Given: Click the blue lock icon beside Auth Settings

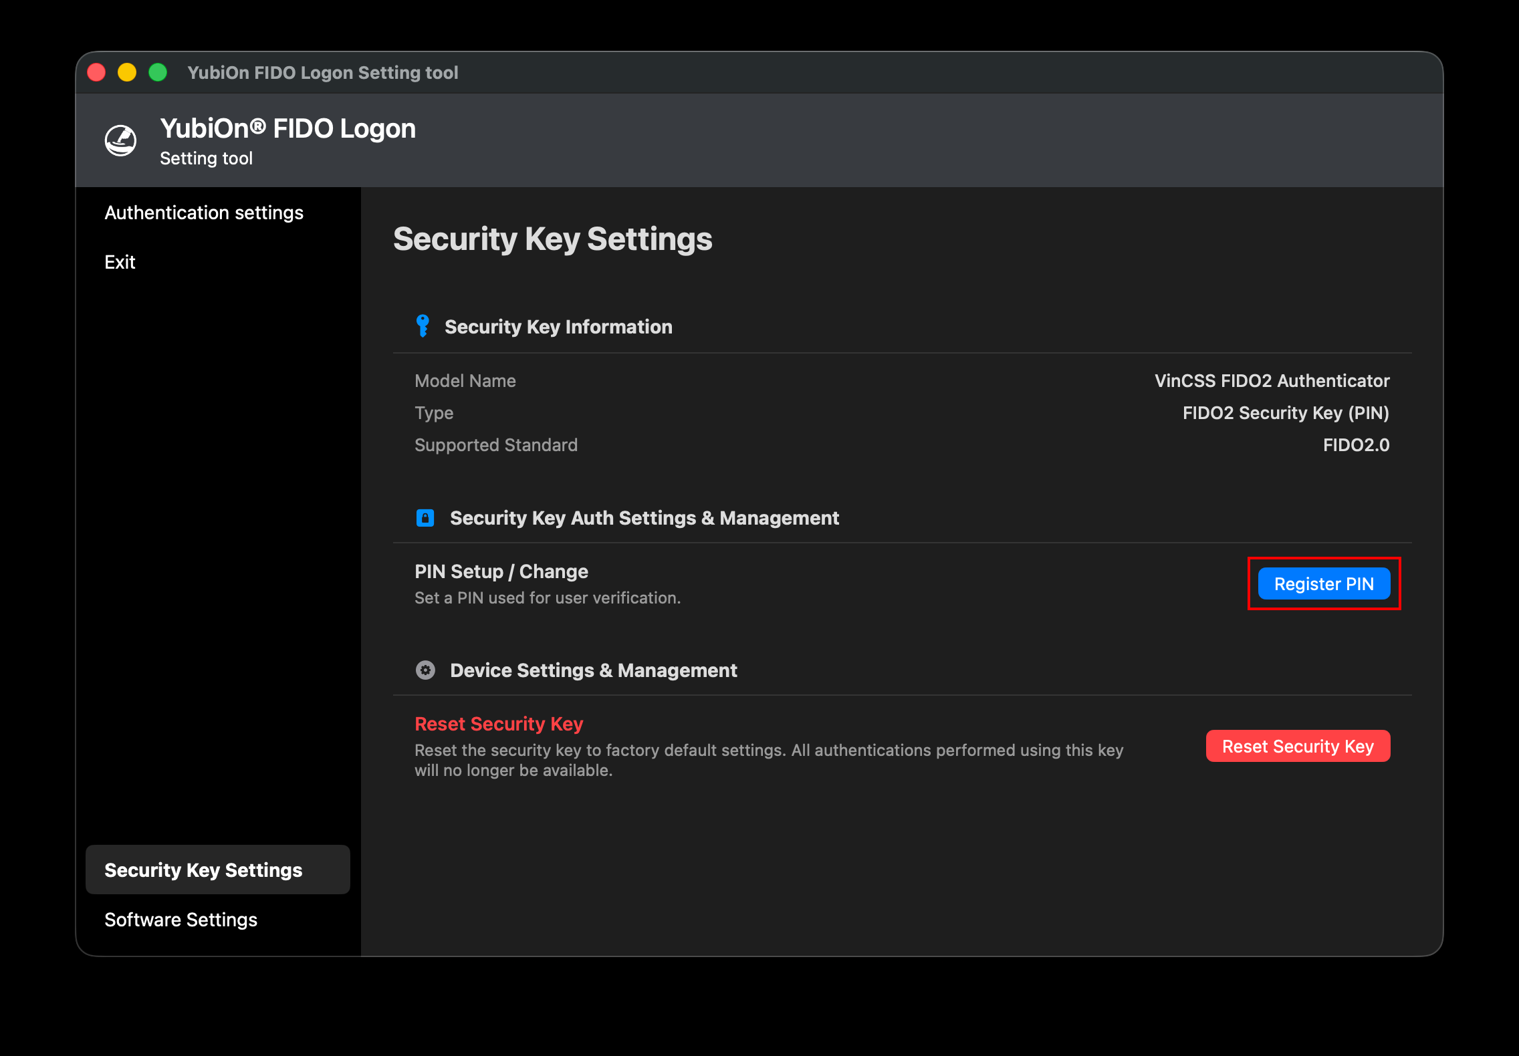Looking at the screenshot, I should coord(425,517).
